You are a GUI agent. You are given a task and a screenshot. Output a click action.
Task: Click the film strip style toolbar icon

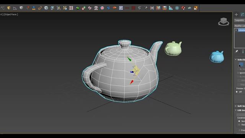point(71,8)
